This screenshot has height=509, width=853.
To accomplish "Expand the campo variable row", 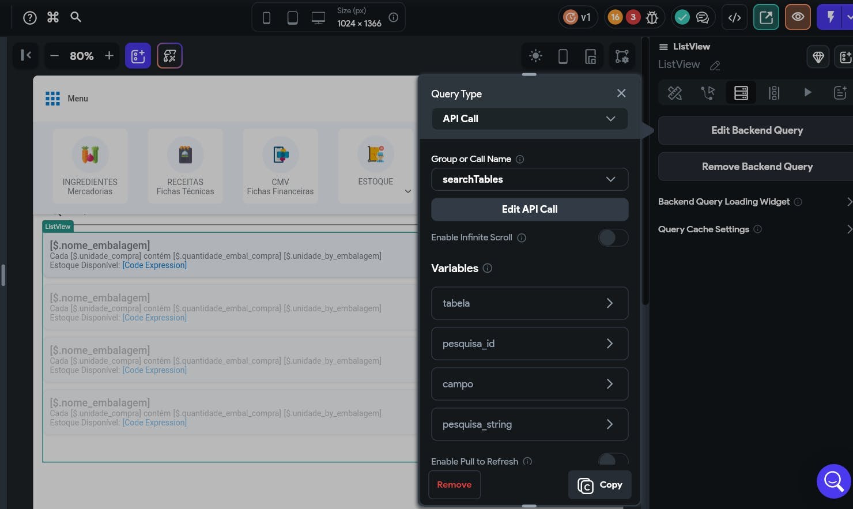I will tap(530, 384).
